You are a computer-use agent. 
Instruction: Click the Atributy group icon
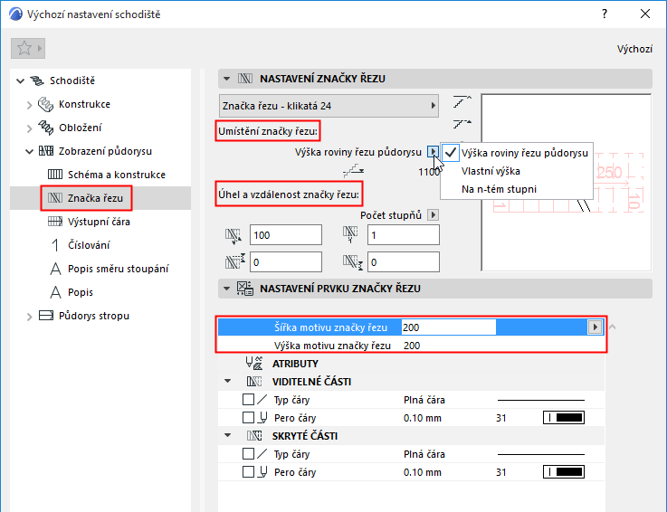(254, 364)
